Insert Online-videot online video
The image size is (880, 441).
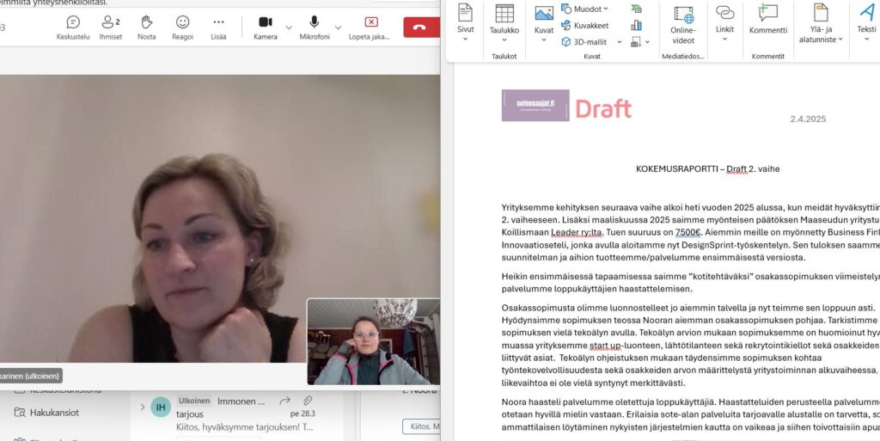683,25
